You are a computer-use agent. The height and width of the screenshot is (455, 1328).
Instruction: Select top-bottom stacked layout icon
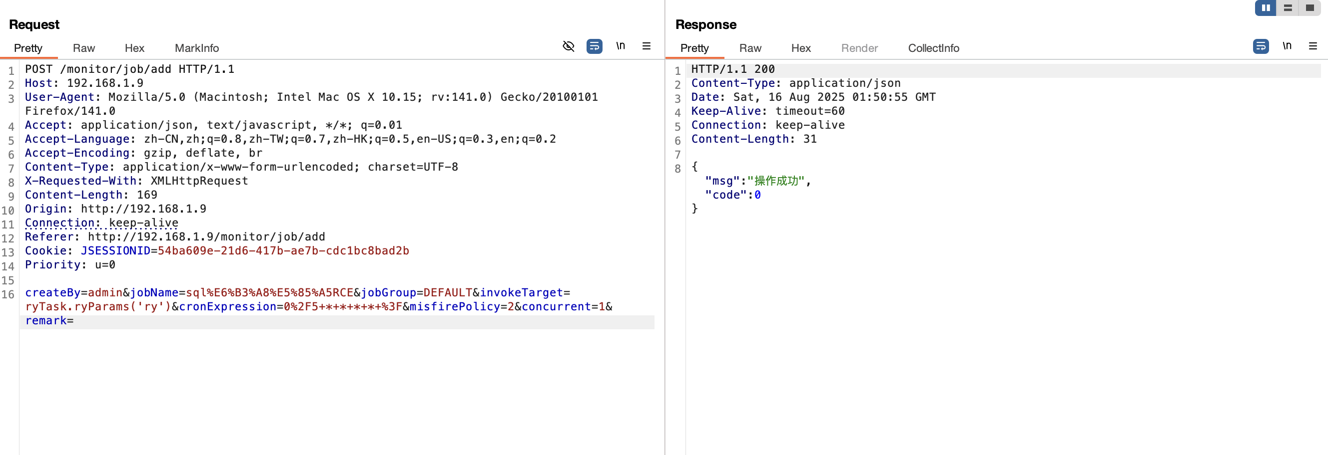click(x=1287, y=7)
